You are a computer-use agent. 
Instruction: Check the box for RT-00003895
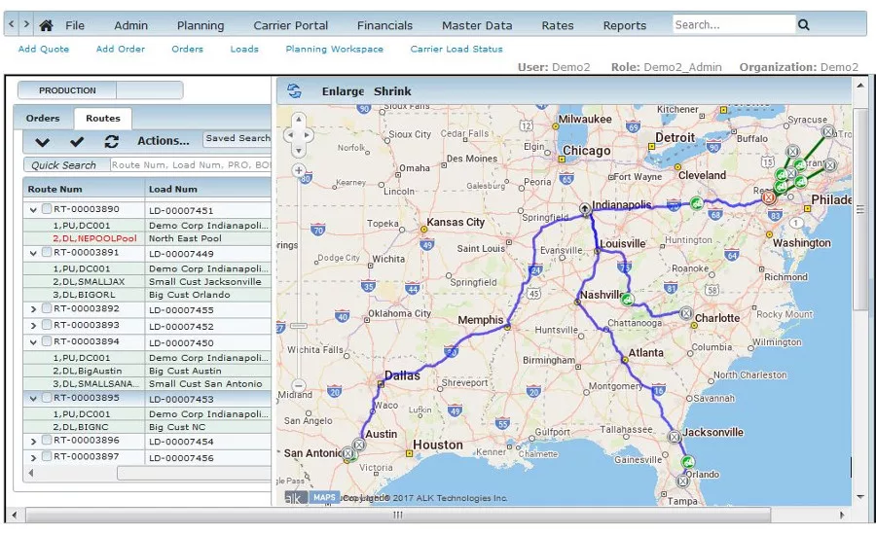click(47, 398)
